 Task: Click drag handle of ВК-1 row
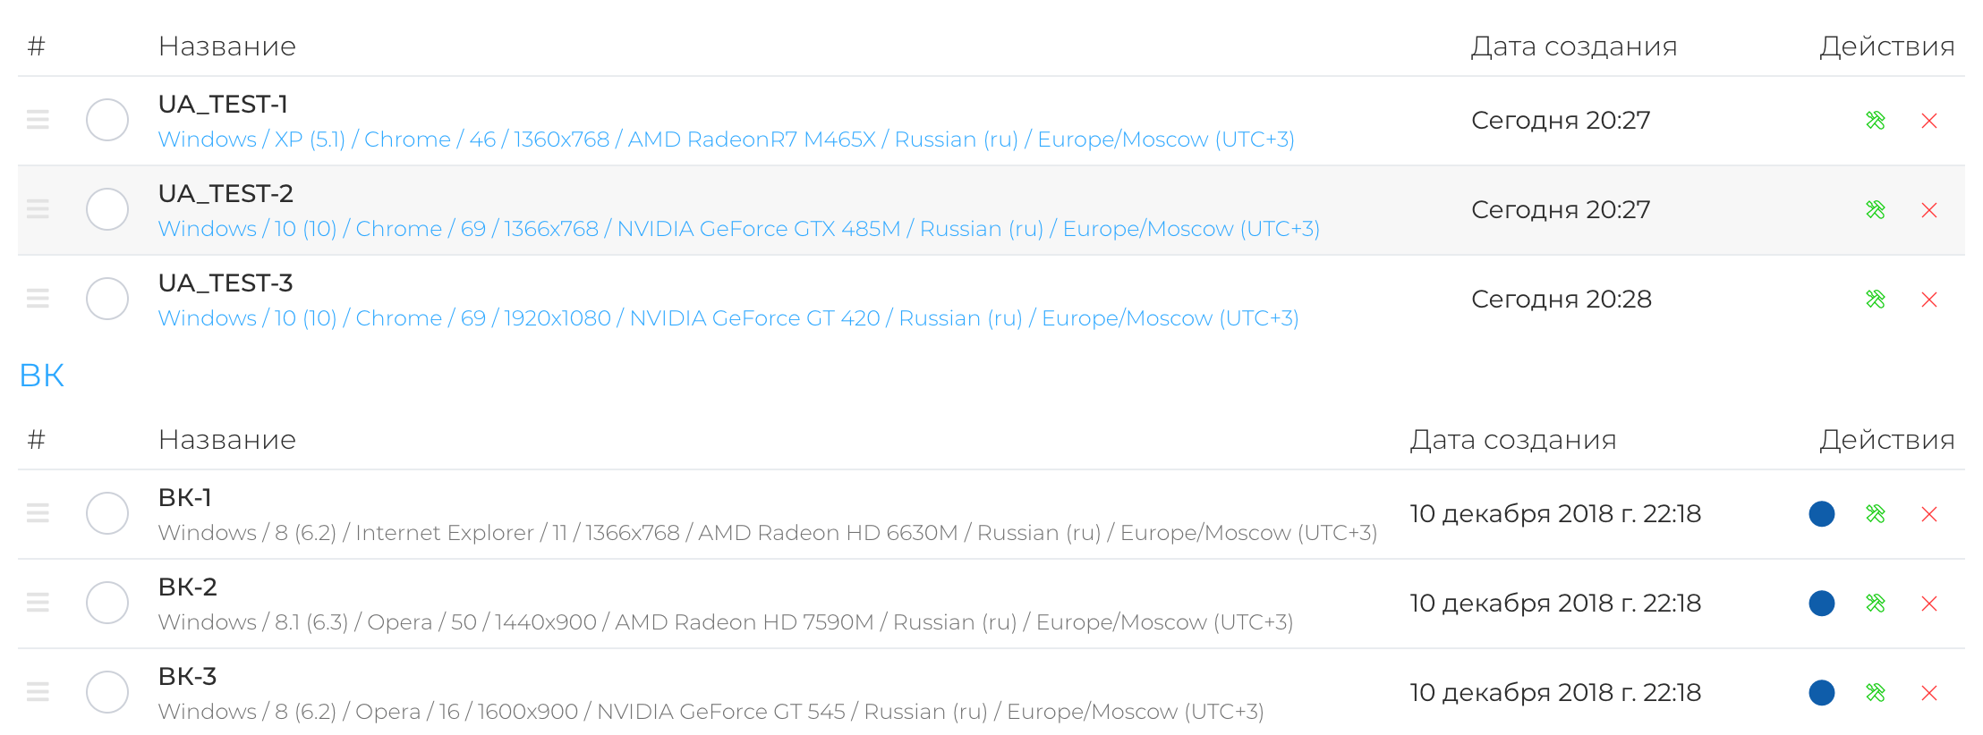coord(38,513)
